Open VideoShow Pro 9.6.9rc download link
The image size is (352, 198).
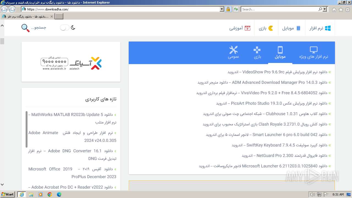click(x=277, y=72)
